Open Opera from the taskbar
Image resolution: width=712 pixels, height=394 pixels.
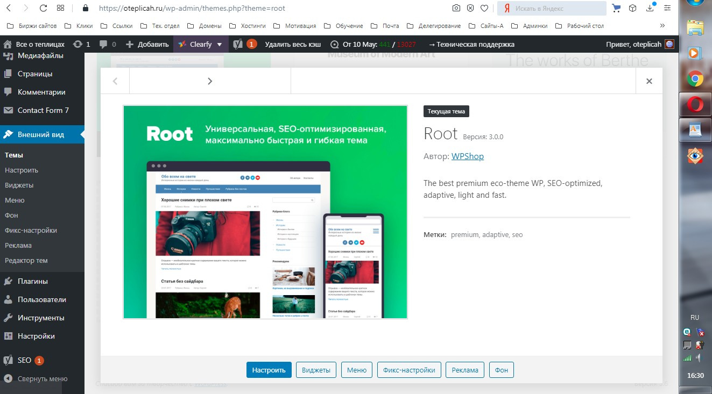pos(695,104)
